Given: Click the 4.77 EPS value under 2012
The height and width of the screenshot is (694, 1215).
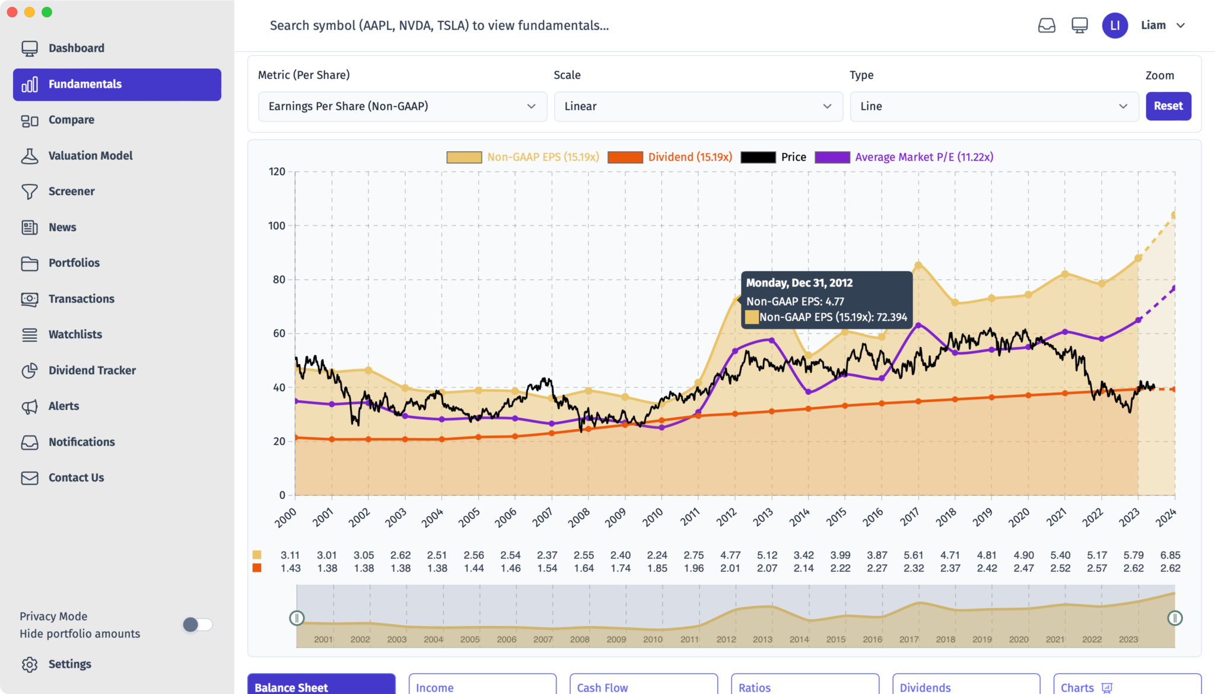Looking at the screenshot, I should [730, 555].
